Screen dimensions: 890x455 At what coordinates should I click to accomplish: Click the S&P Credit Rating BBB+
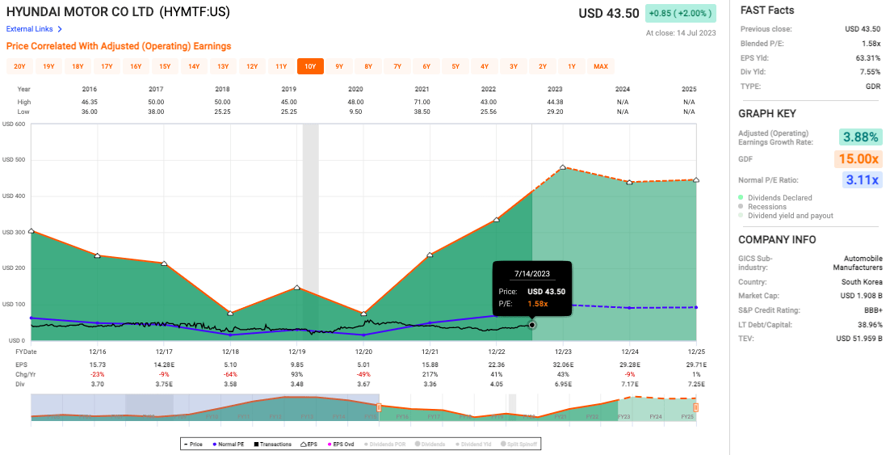click(x=872, y=310)
